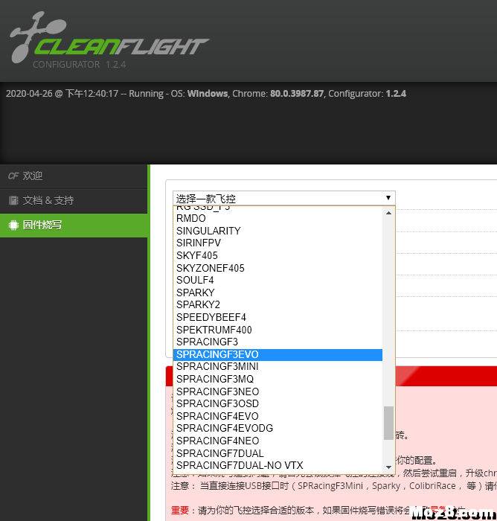This screenshot has height=521, width=497.
Task: Select the SPARKY board entry
Action: 278,293
